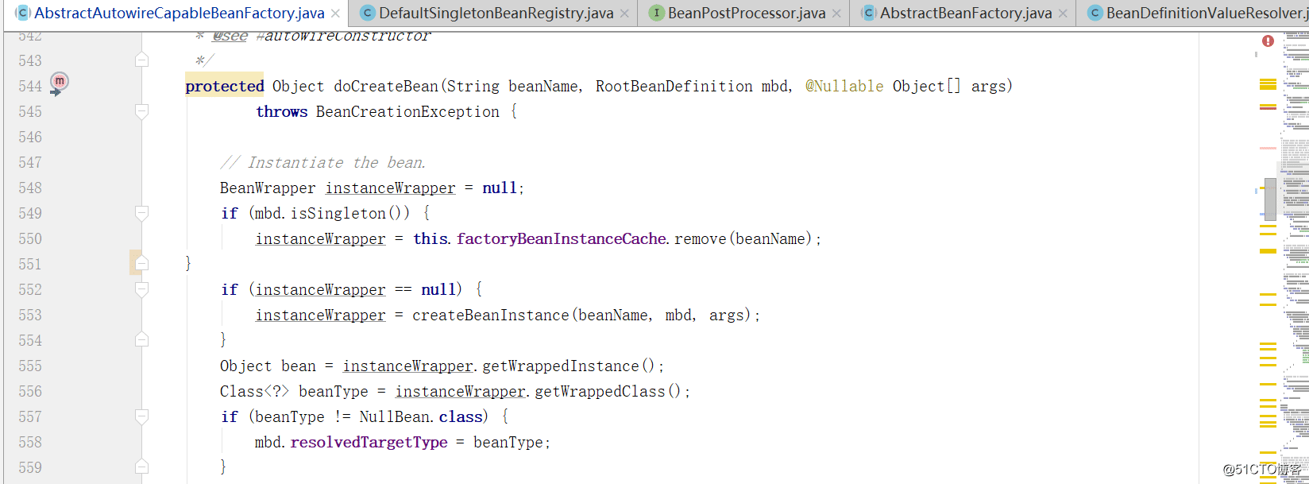Image resolution: width=1309 pixels, height=484 pixels.
Task: Click the interface icon on the BeanPostProcessor tab
Action: click(x=656, y=14)
